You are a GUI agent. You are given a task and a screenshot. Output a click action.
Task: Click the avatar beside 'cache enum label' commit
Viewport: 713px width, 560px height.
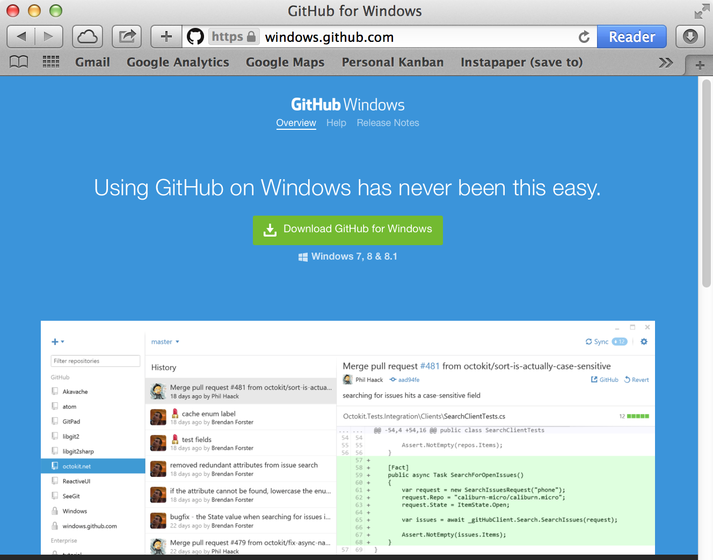pos(158,417)
